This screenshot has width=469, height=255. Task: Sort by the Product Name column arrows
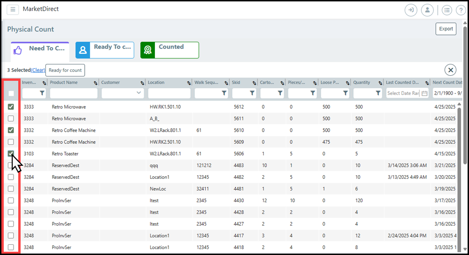click(x=95, y=83)
